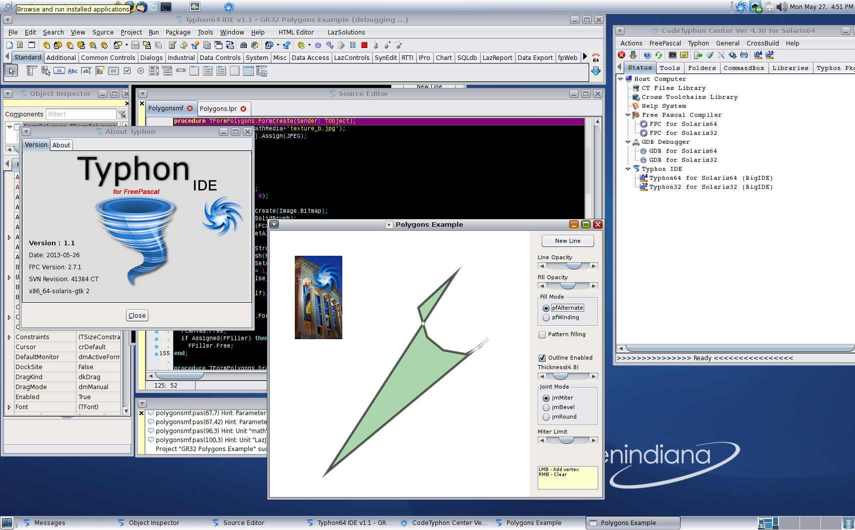855x530 pixels.
Task: Select the TCheckBox component palette icon
Action: click(127, 70)
